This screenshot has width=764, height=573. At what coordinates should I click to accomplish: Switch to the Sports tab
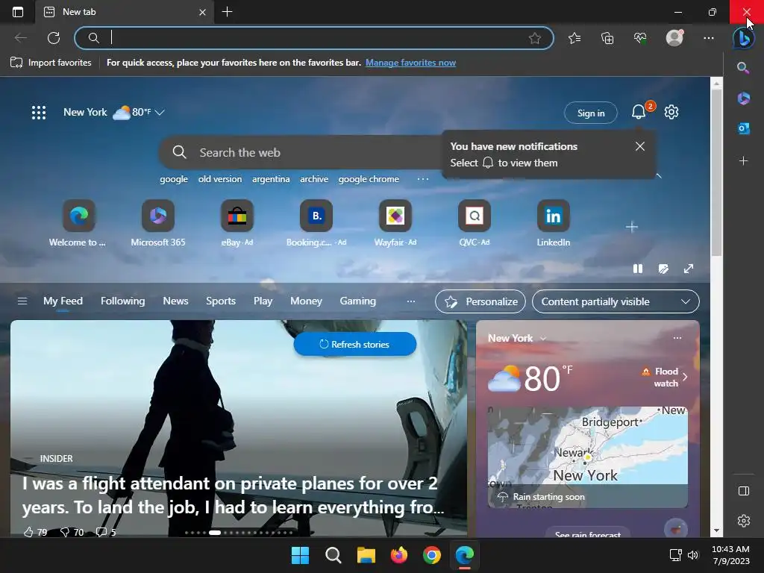coord(221,301)
